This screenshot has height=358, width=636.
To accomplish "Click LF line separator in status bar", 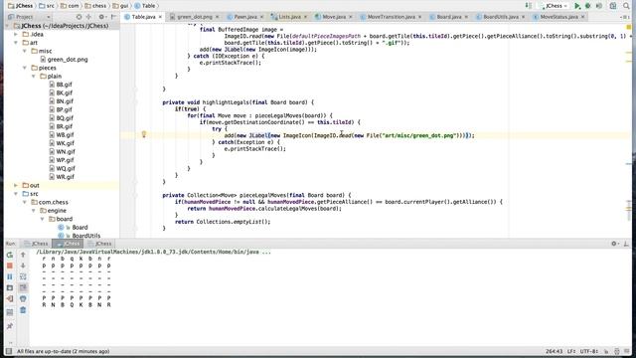I will [571, 351].
